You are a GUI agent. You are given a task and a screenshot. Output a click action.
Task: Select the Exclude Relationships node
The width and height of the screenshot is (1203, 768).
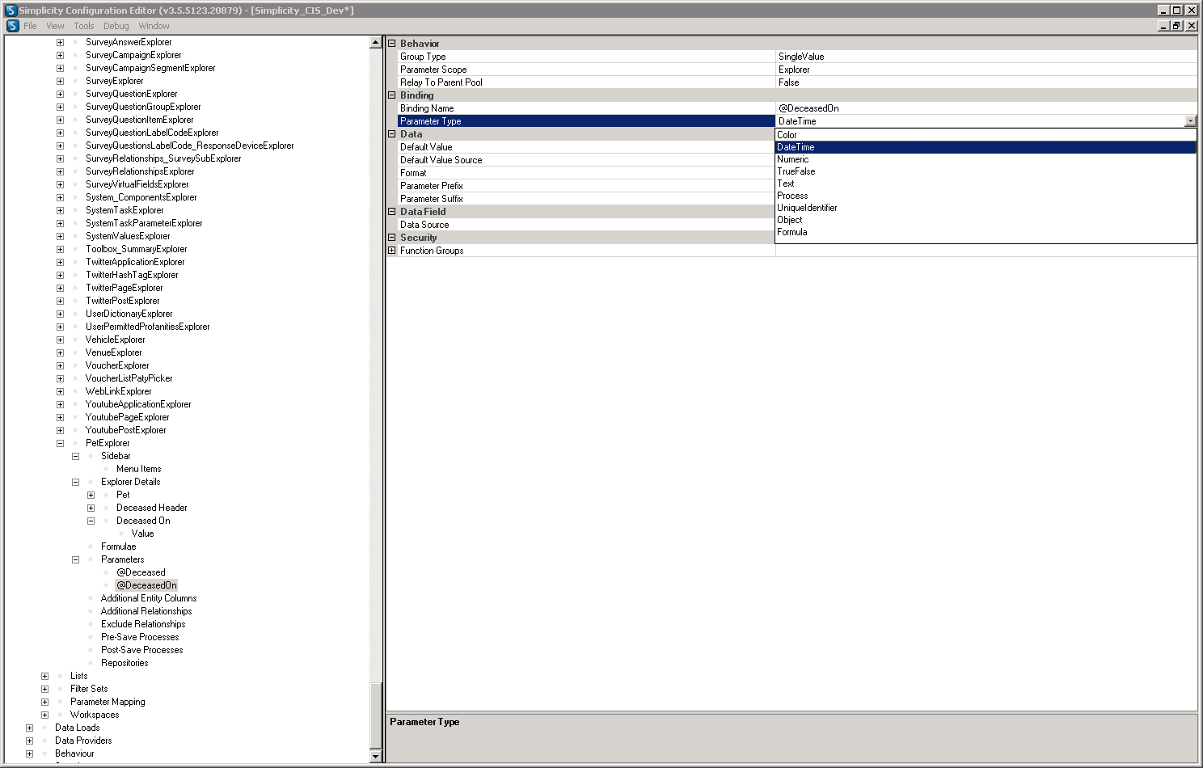click(x=143, y=624)
